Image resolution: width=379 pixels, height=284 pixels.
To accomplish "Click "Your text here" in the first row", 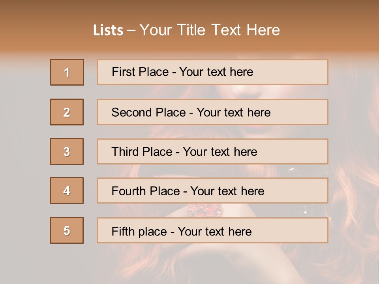I will (216, 72).
